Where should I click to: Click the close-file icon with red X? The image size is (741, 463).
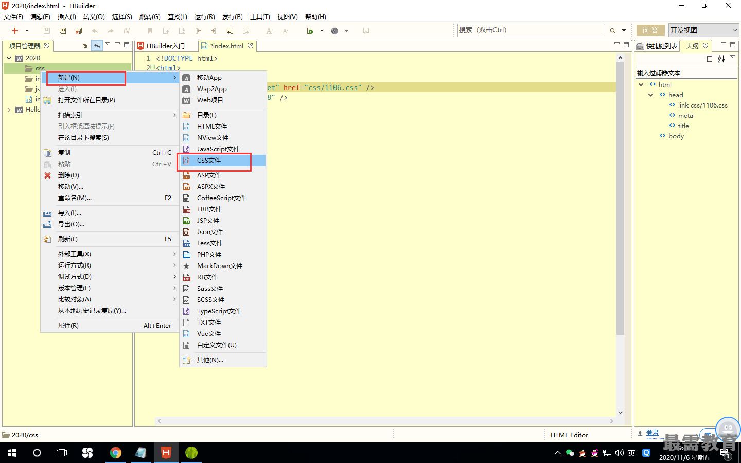(x=79, y=31)
